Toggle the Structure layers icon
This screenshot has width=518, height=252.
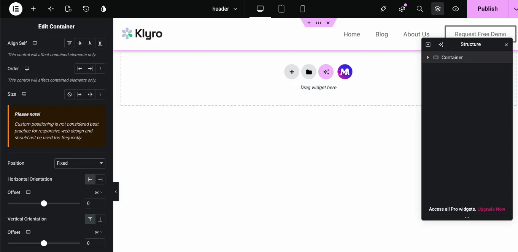(438, 9)
